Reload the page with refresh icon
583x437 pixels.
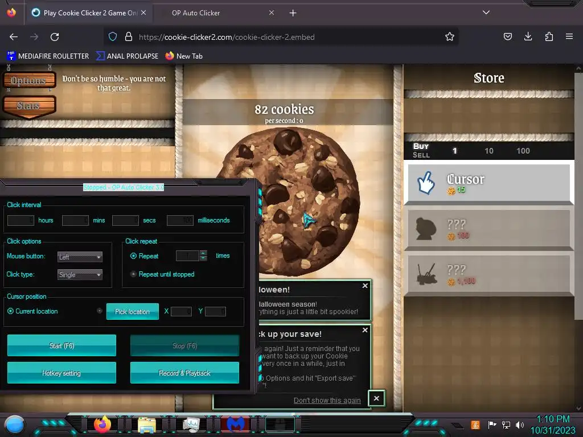click(x=55, y=37)
